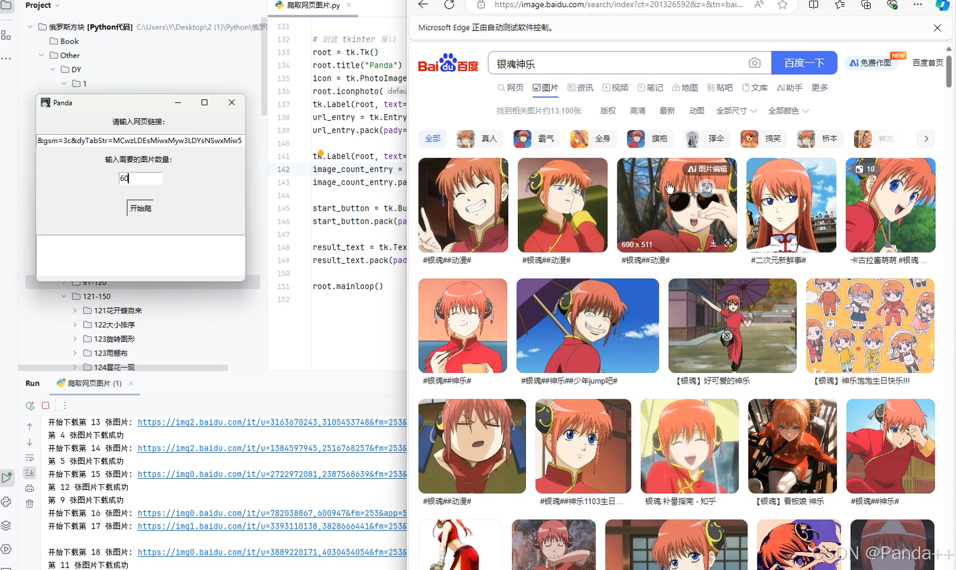This screenshot has width=956, height=570.
Task: Open Services icon at bottom of sidebar
Action: (6, 549)
